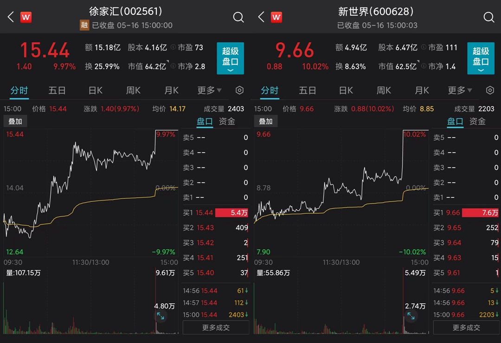Open 更多成交 for 徐家汇
This screenshot has width=501, height=343.
(216, 328)
